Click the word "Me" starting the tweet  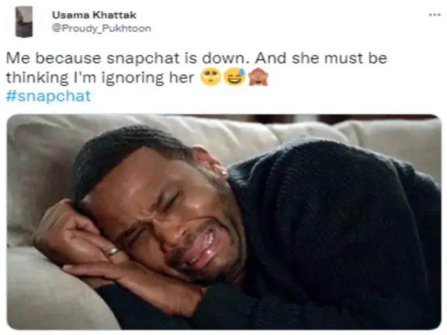tap(18, 58)
